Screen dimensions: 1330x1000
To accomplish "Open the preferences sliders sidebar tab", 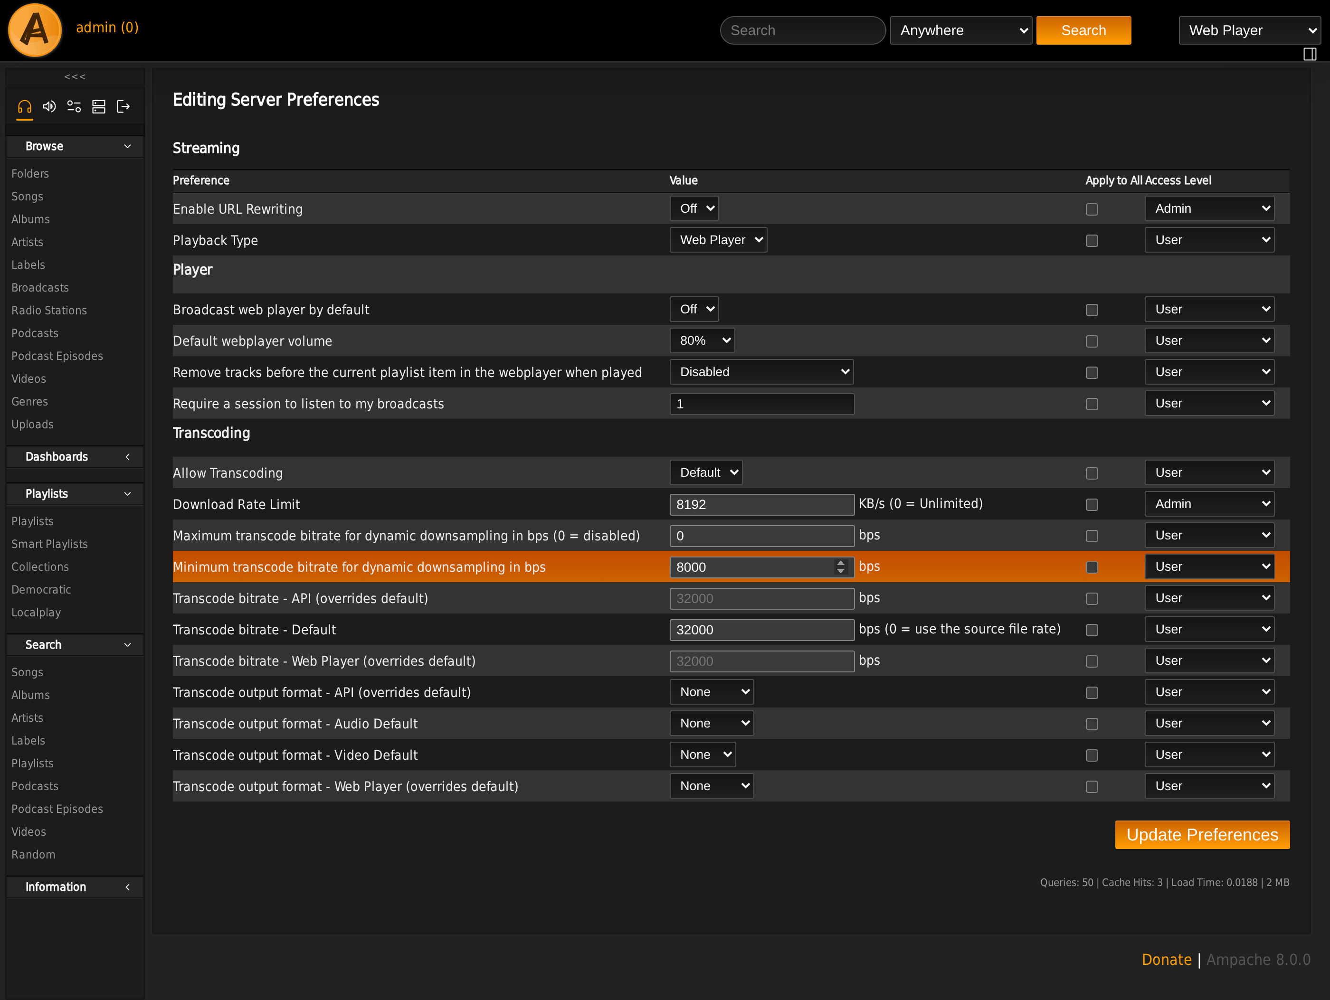I will [x=74, y=107].
